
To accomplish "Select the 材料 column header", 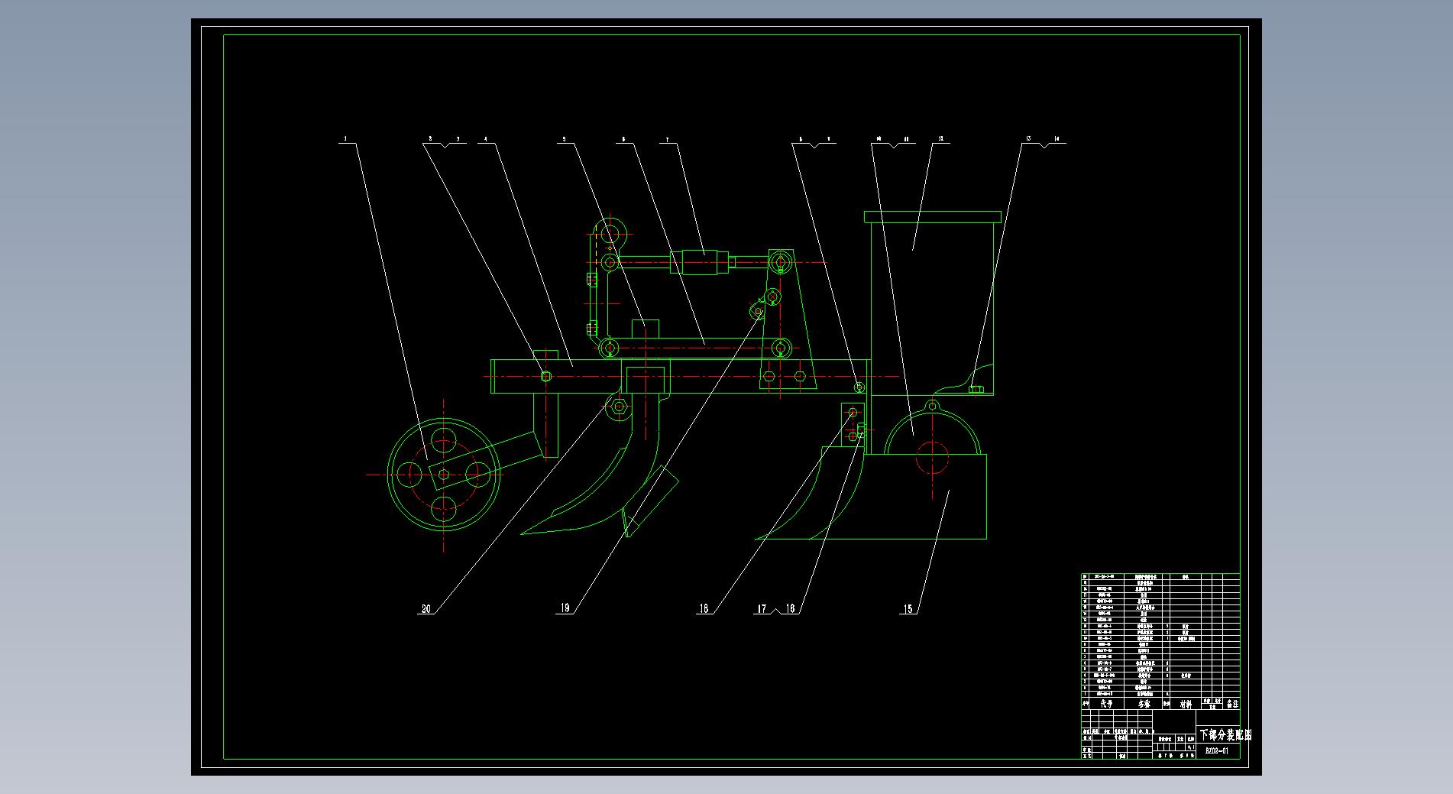I will click(1186, 704).
